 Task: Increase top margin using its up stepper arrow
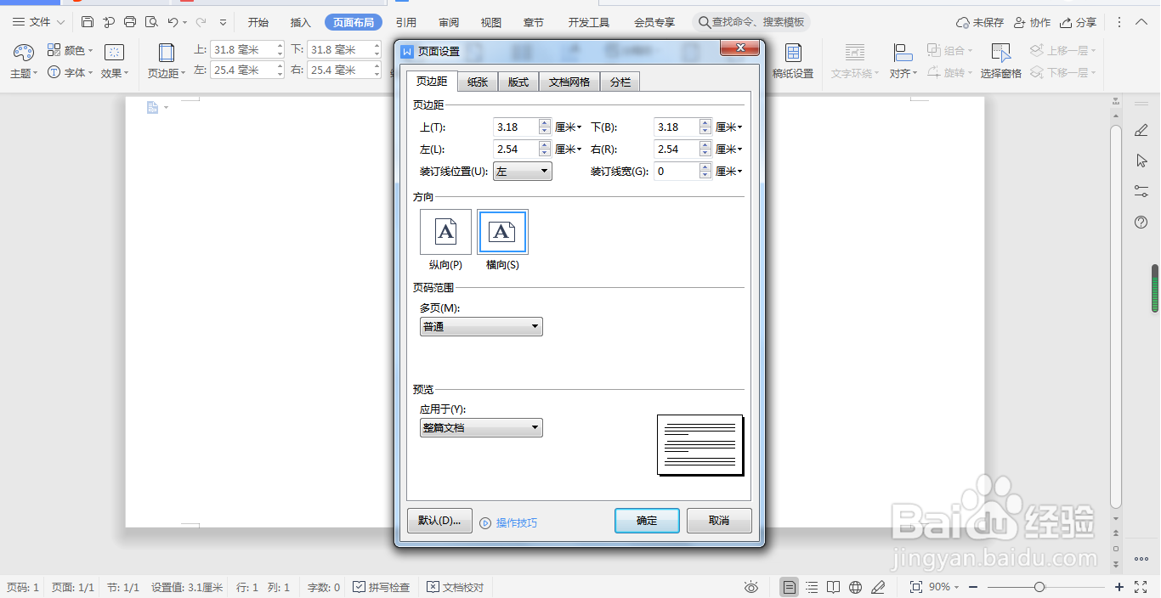(545, 122)
